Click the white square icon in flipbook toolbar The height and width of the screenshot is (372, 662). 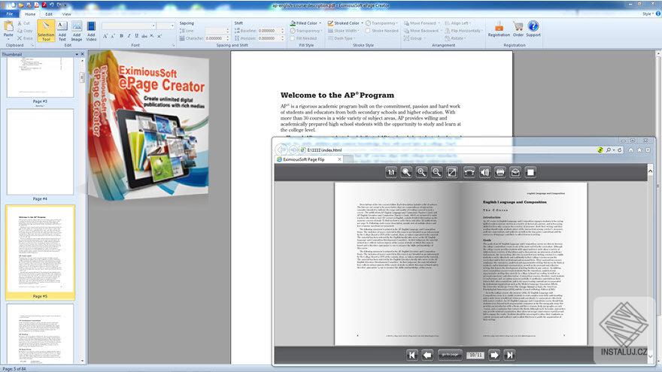click(530, 172)
